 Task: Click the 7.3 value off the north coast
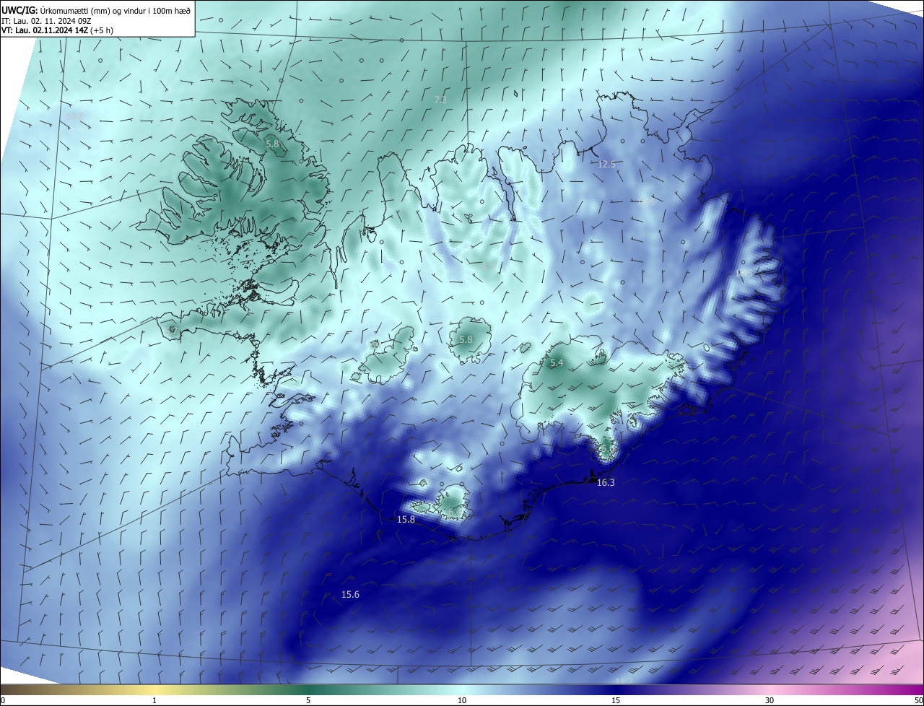(440, 100)
